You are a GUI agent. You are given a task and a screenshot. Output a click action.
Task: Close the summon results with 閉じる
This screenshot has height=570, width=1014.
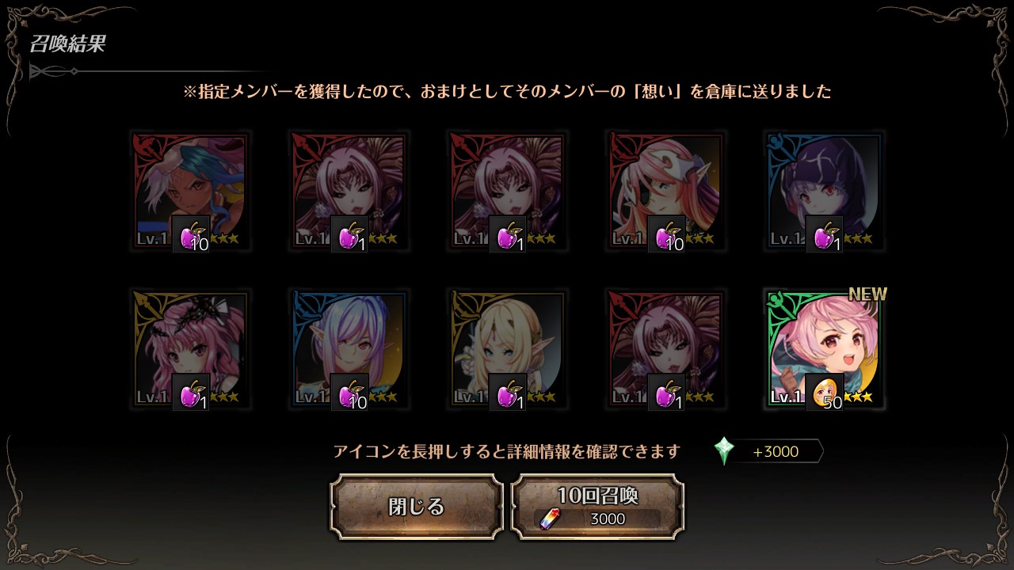417,507
